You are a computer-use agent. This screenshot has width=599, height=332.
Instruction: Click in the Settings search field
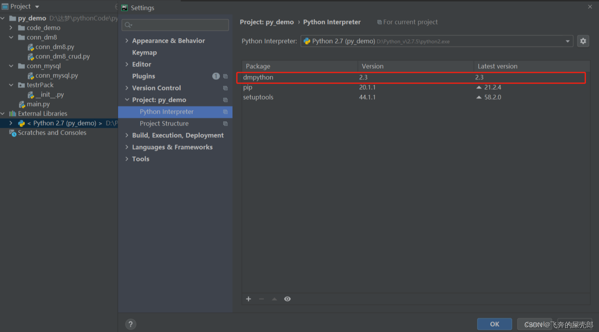(175, 25)
